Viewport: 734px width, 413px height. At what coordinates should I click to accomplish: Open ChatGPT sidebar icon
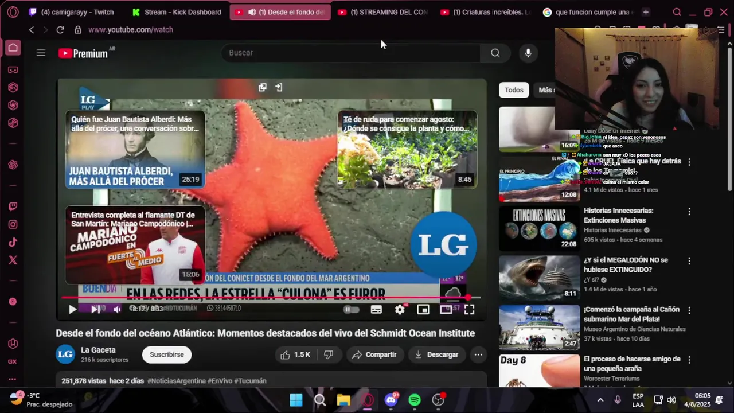[x=13, y=165]
